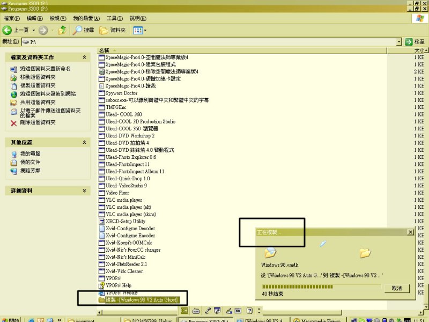
Task: Select the VLC media player (skins) entry
Action: 131,214
